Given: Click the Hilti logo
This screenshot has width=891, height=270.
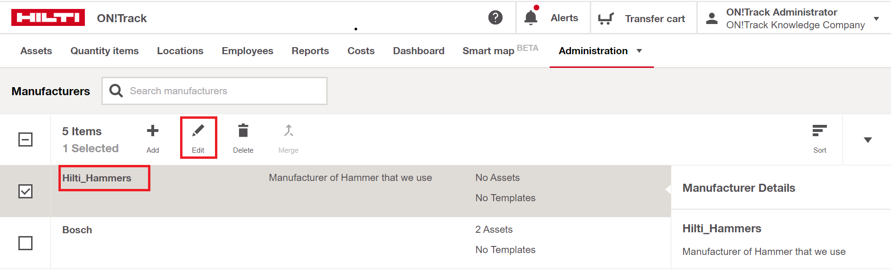Looking at the screenshot, I should 48,17.
